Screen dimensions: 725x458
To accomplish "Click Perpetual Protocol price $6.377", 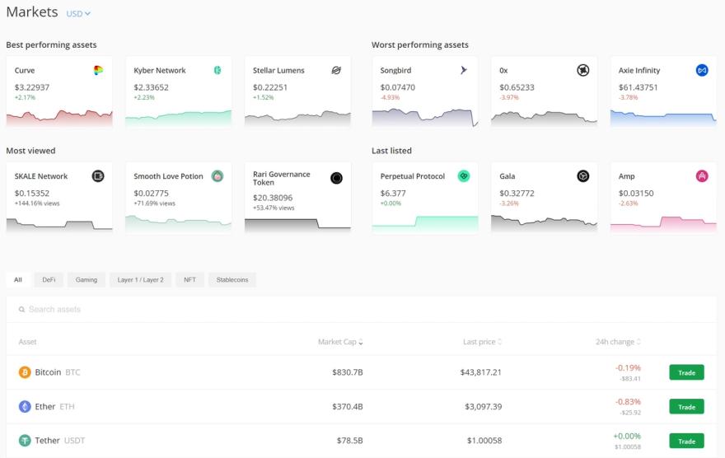I will coord(393,194).
